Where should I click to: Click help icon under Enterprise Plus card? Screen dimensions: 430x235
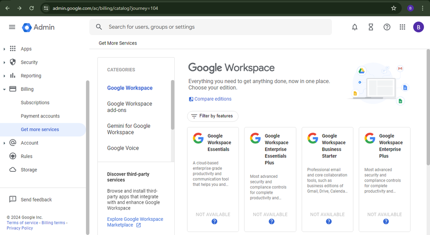click(x=386, y=221)
